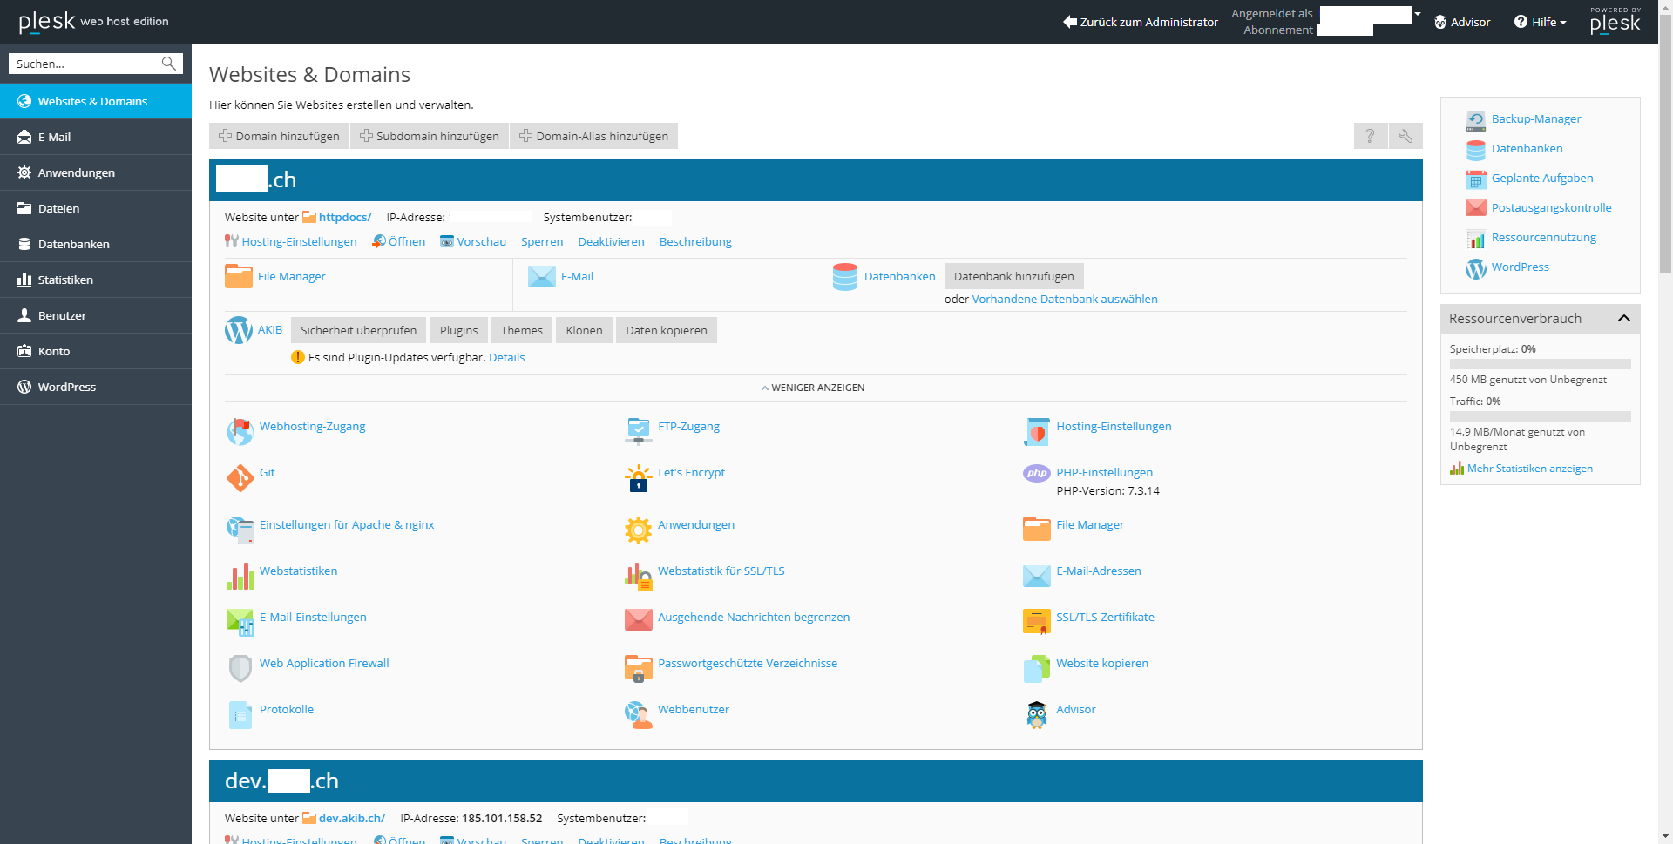Open Benutzer in the sidebar
Screen dimensions: 1673x844
(96, 315)
